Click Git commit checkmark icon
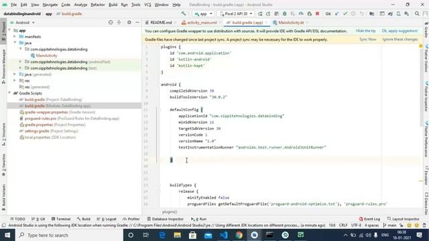The width and height of the screenshot is (429, 241). (345, 13)
